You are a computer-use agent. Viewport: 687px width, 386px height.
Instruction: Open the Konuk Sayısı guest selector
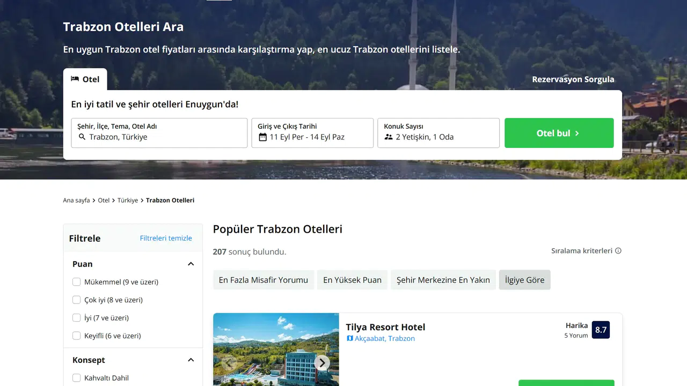[x=438, y=133]
